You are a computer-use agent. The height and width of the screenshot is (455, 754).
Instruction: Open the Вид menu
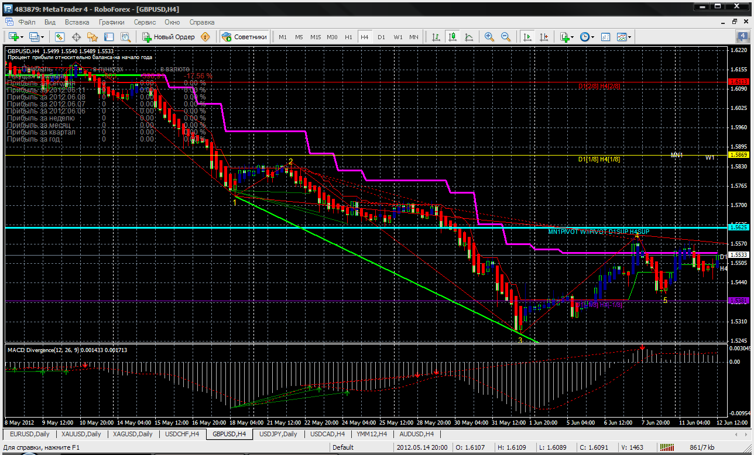coord(50,22)
